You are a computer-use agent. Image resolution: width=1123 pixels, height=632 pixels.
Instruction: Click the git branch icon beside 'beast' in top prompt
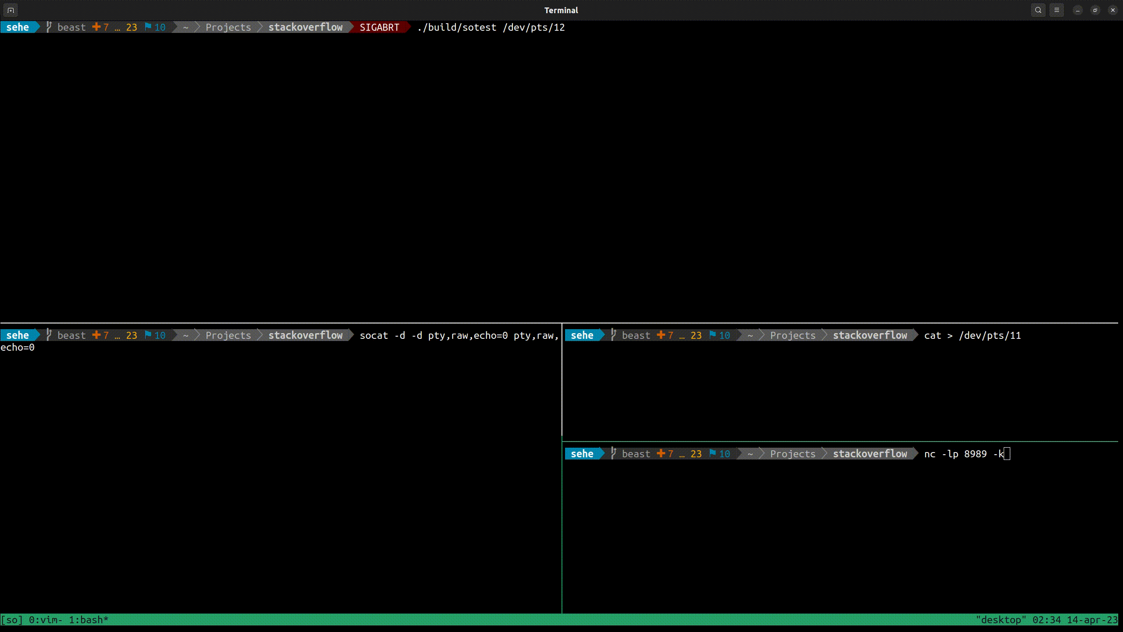click(49, 27)
